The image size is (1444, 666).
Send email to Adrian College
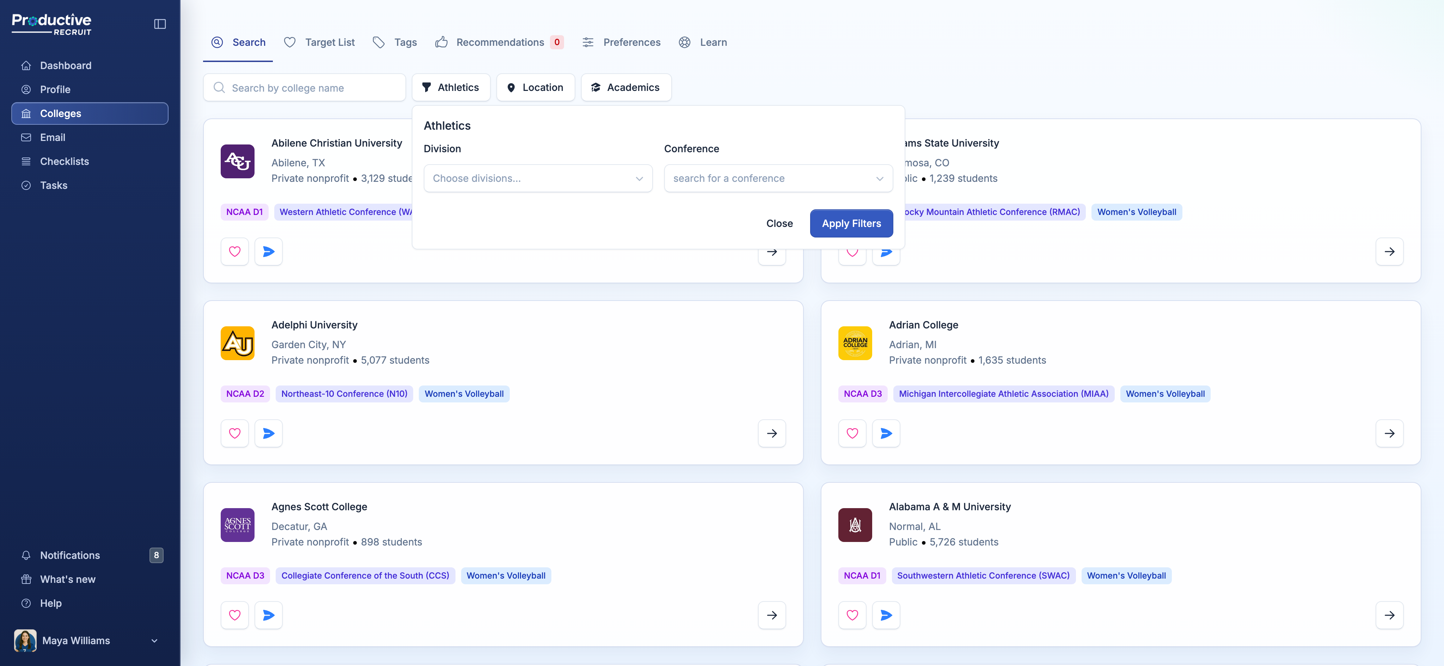coord(886,433)
